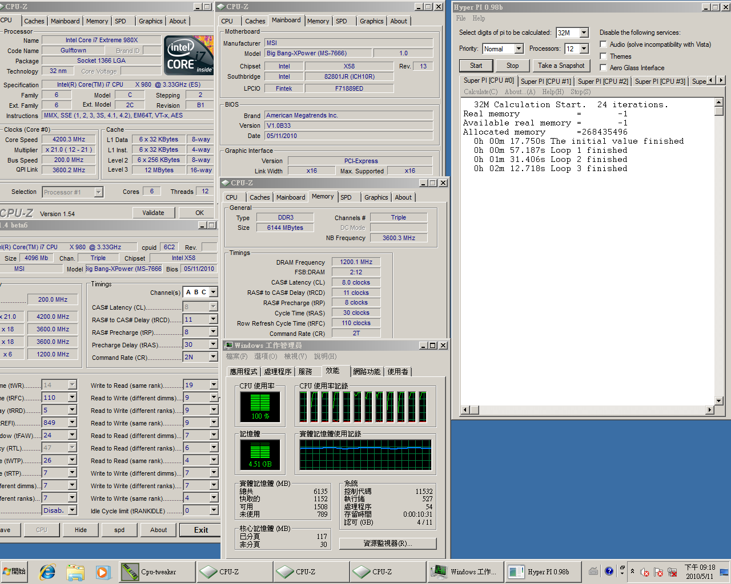Open Windows Explorer folder icon in taskbar
Viewport: 731px width, 584px height.
[75, 572]
